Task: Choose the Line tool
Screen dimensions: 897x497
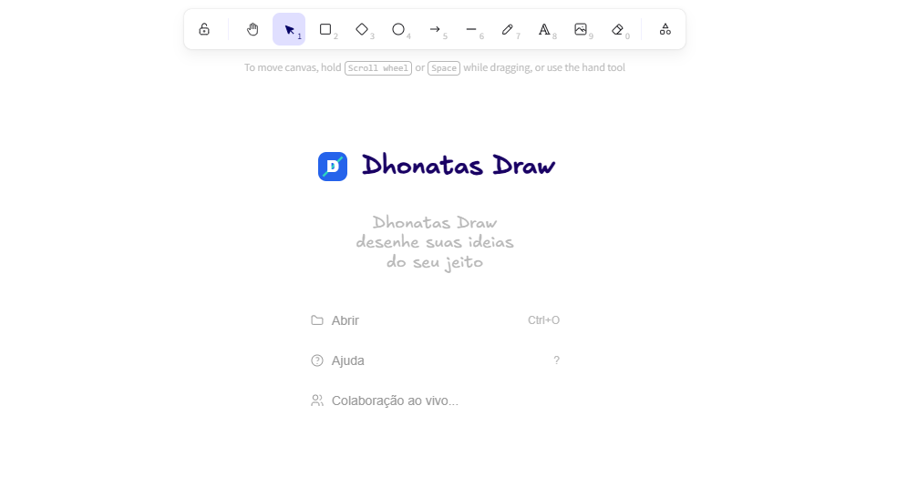Action: click(x=472, y=29)
